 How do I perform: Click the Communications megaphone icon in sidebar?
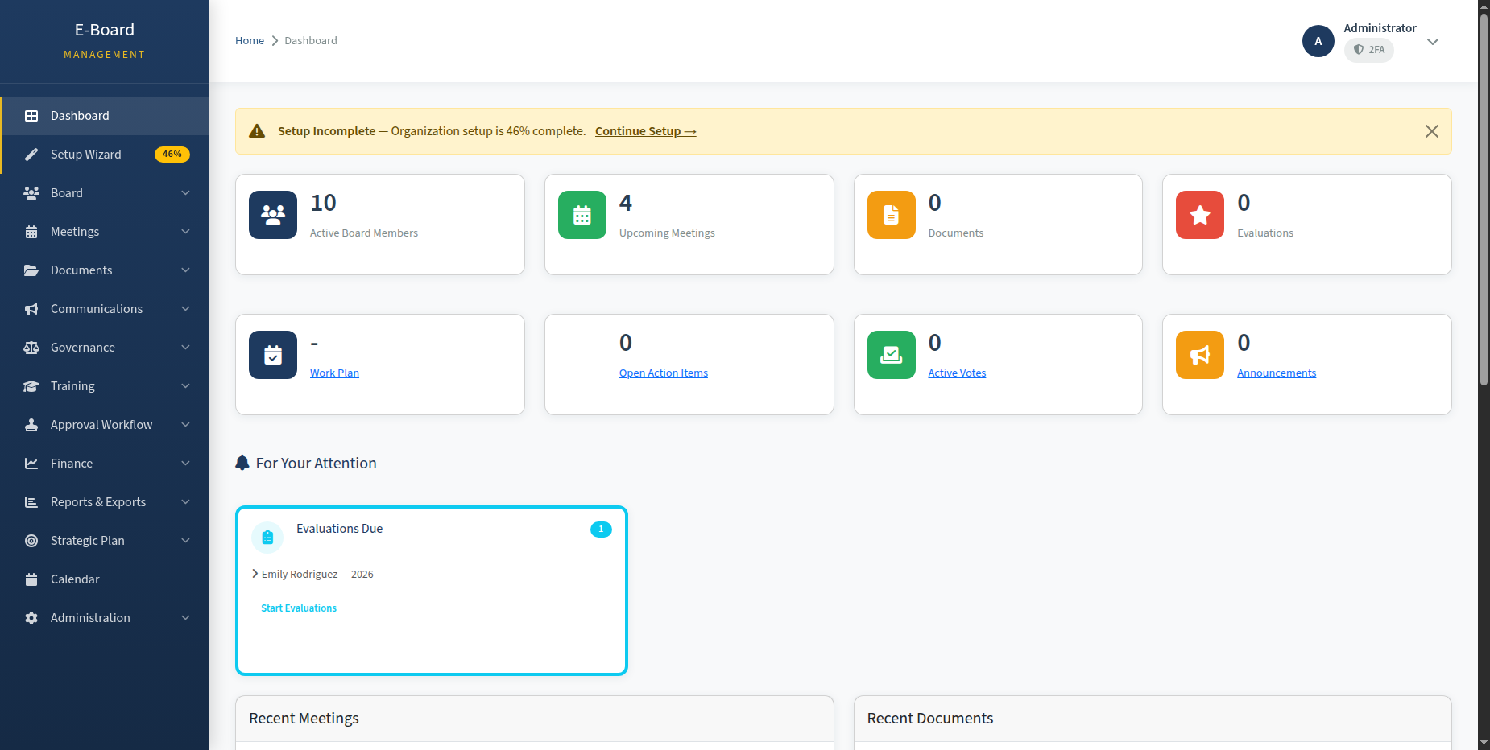pyautogui.click(x=31, y=309)
